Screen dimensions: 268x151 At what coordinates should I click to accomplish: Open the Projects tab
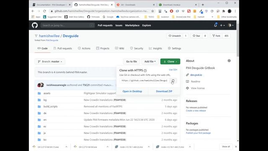[103, 49]
